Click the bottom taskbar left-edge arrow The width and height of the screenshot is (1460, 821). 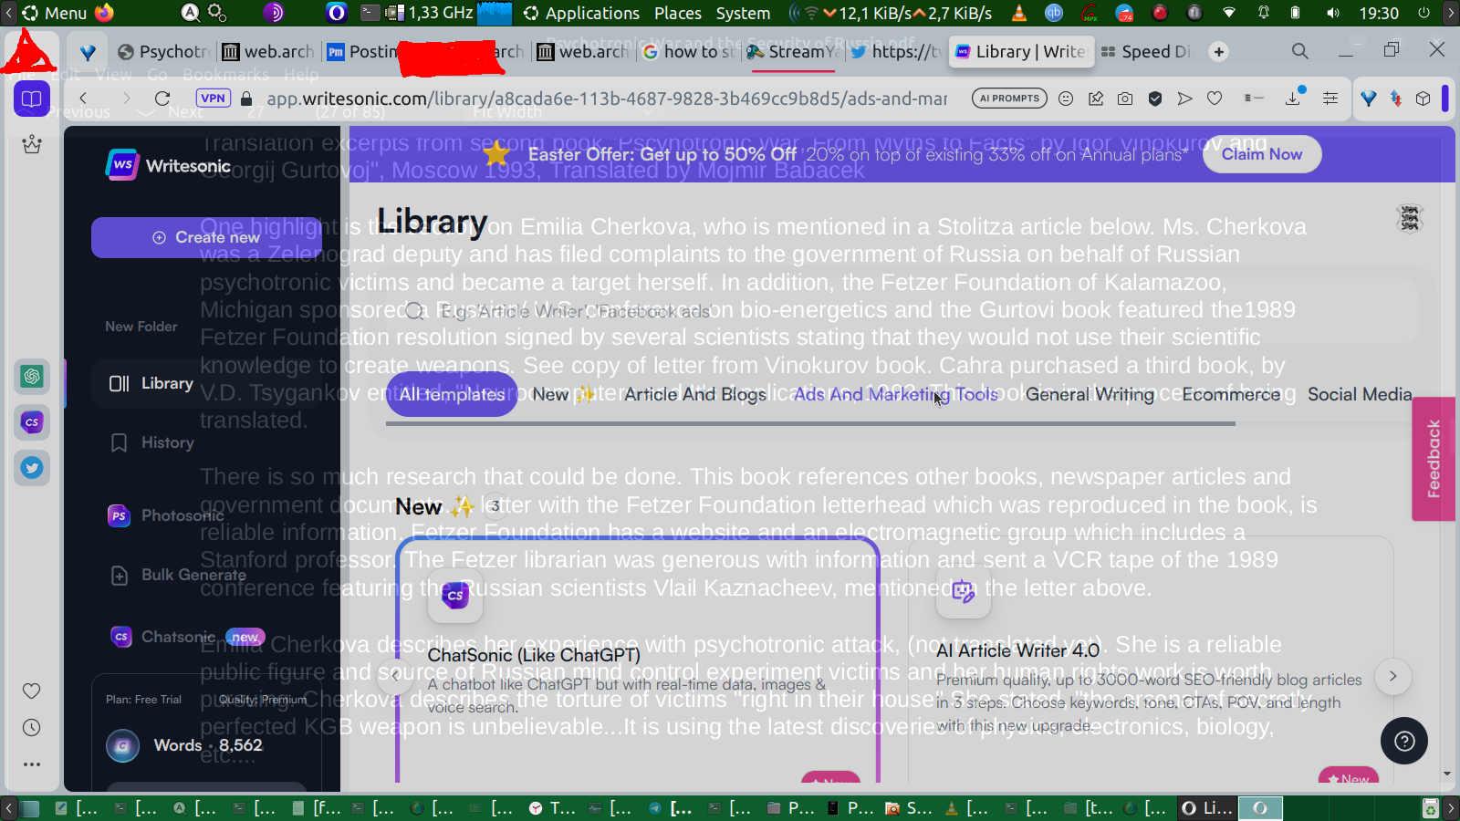[x=8, y=808]
